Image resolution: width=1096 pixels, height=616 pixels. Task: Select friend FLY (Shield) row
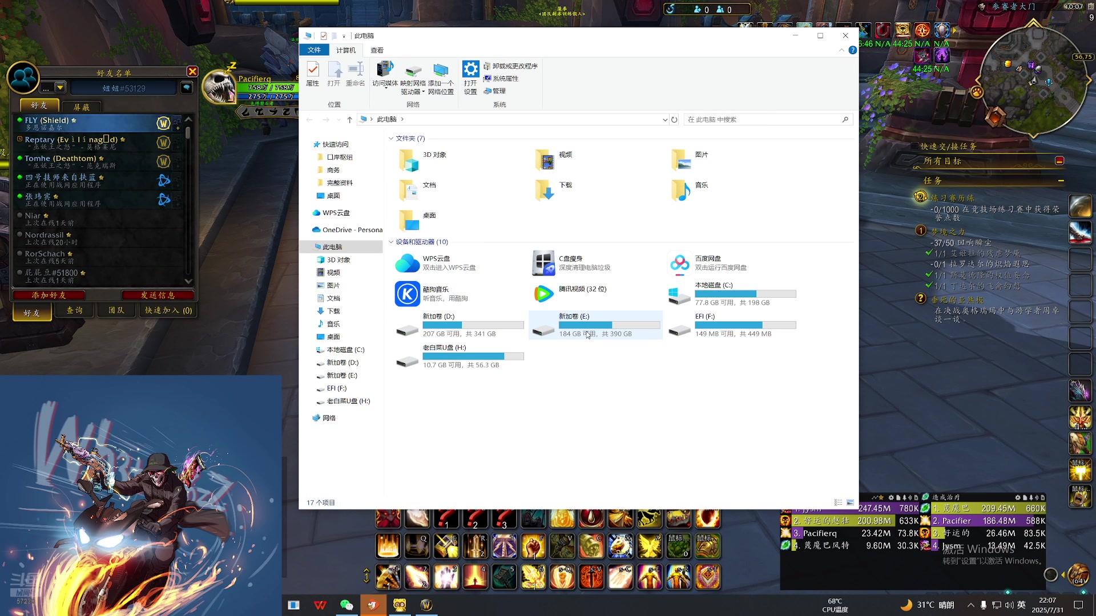98,123
